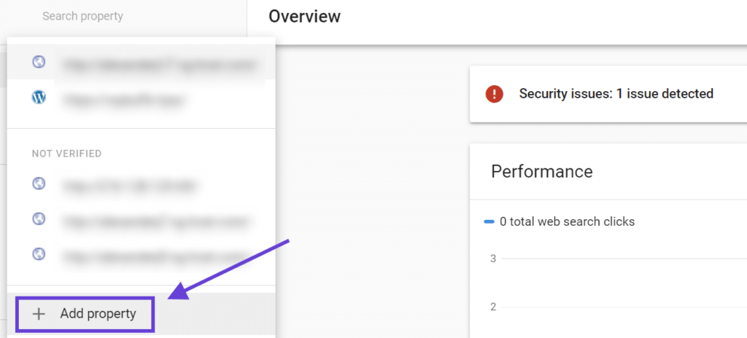The image size is (747, 338).
Task: Click the first globe icon under Not Verified
Action: click(39, 184)
